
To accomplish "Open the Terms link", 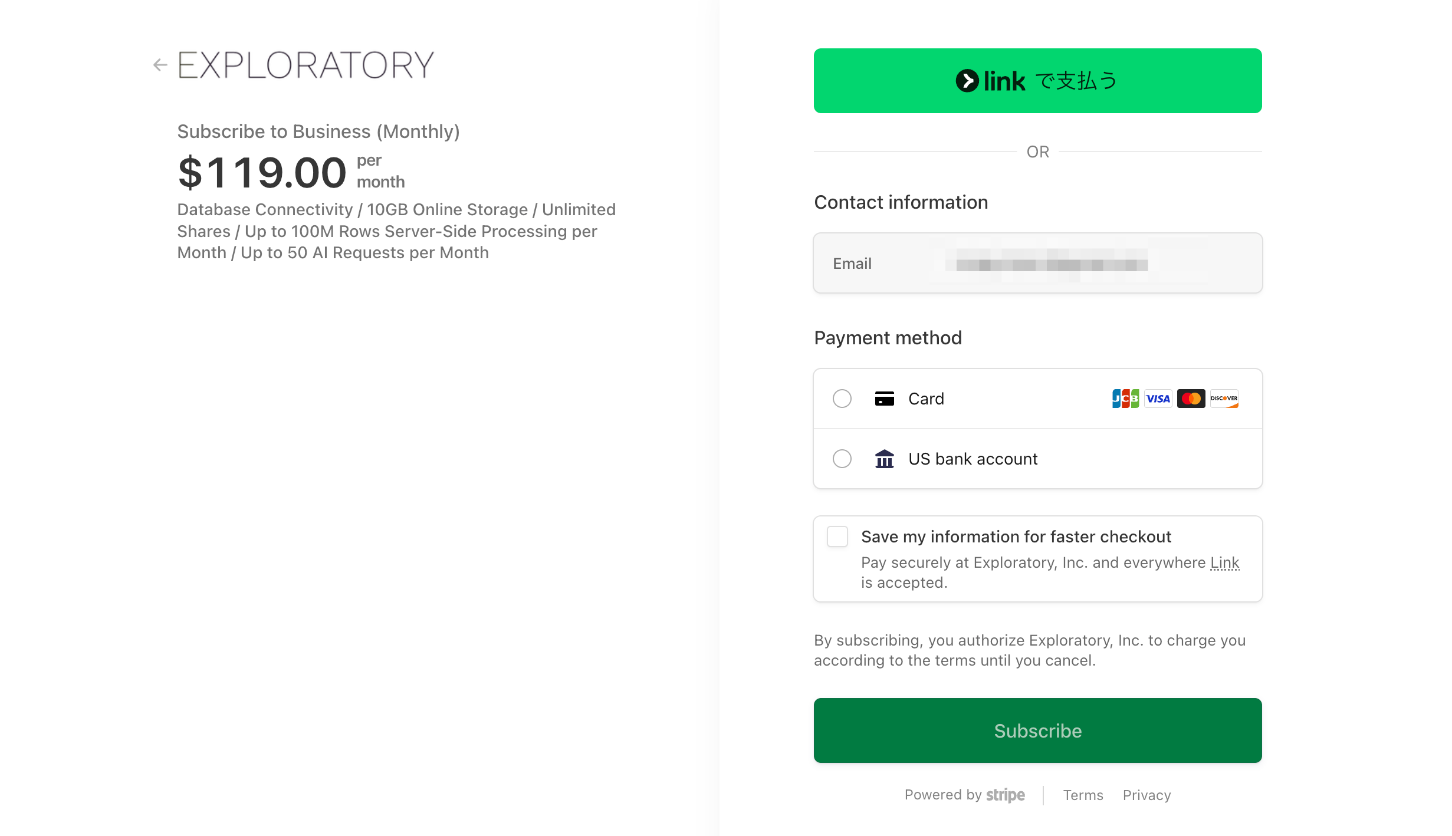I will (x=1083, y=795).
